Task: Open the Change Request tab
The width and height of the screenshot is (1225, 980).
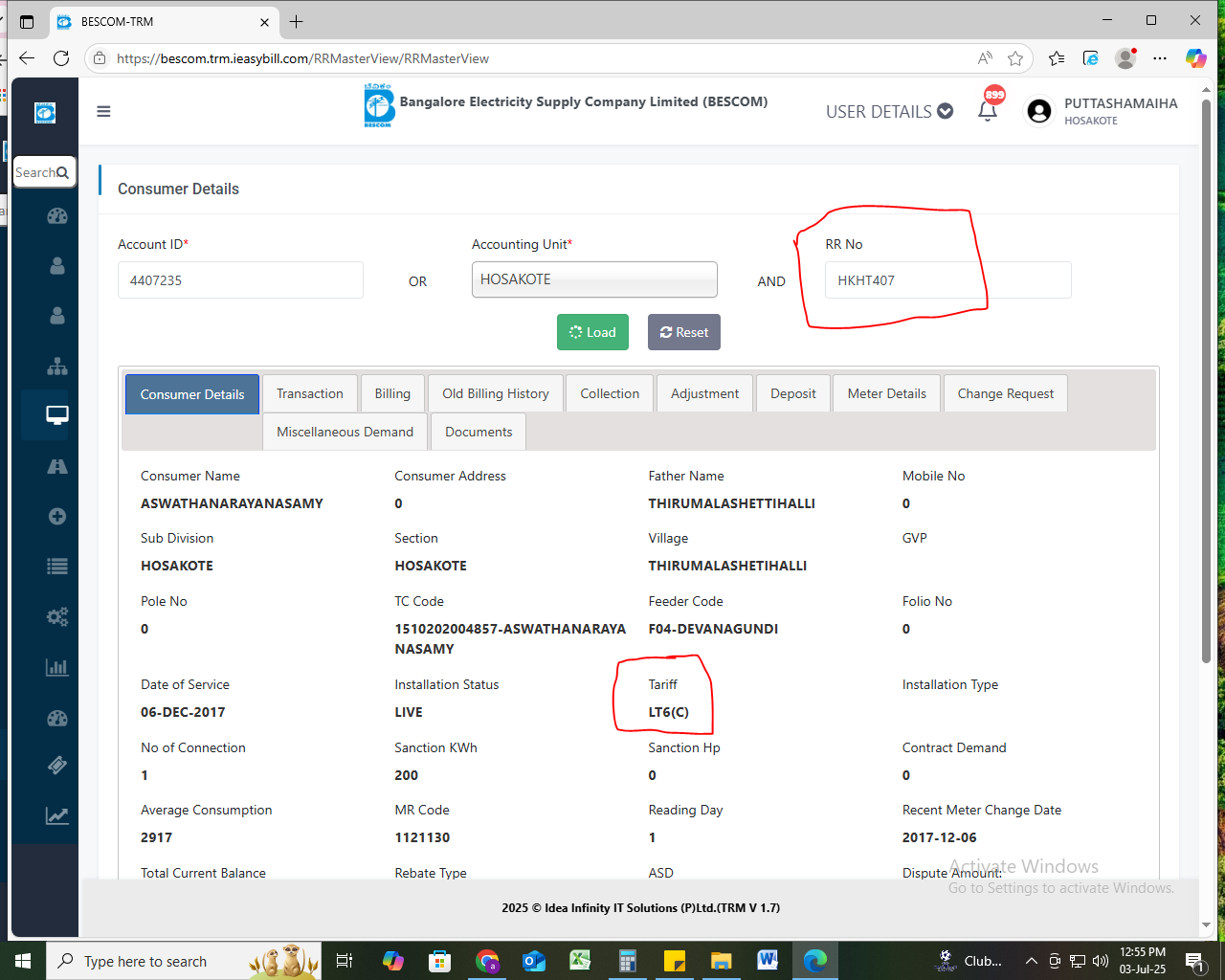Action: pos(1006,393)
